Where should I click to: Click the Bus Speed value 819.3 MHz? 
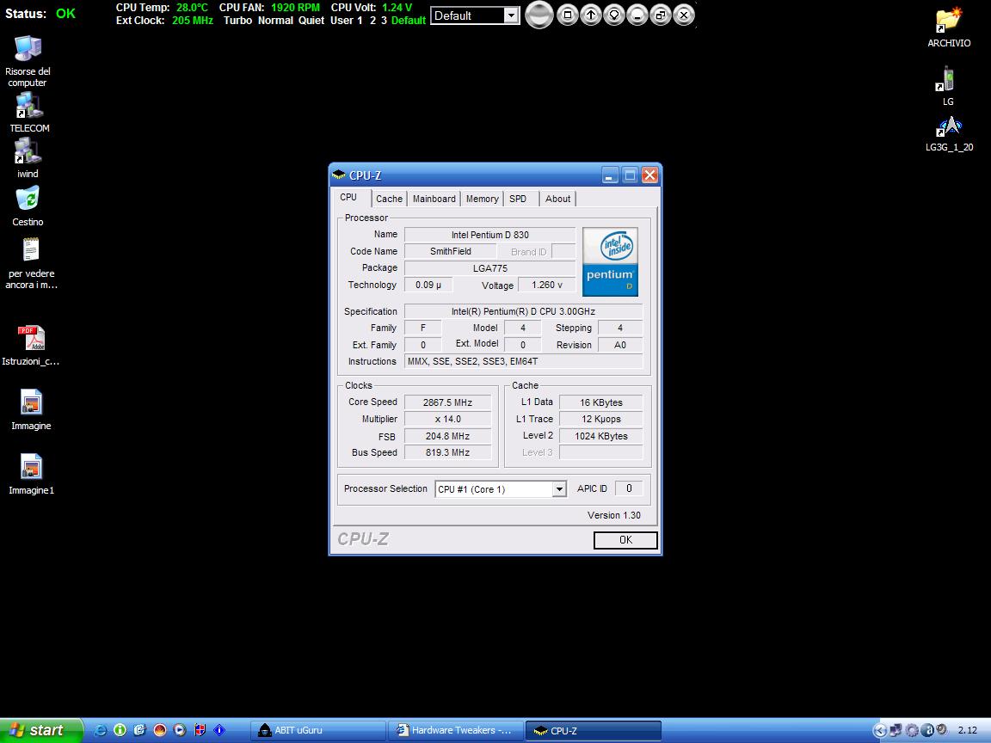coord(447,452)
